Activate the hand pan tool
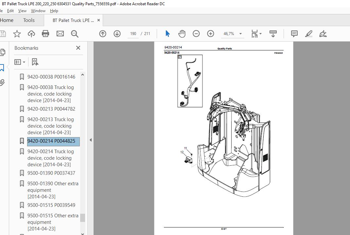Image resolution: width=350 pixels, height=235 pixels. [182, 34]
